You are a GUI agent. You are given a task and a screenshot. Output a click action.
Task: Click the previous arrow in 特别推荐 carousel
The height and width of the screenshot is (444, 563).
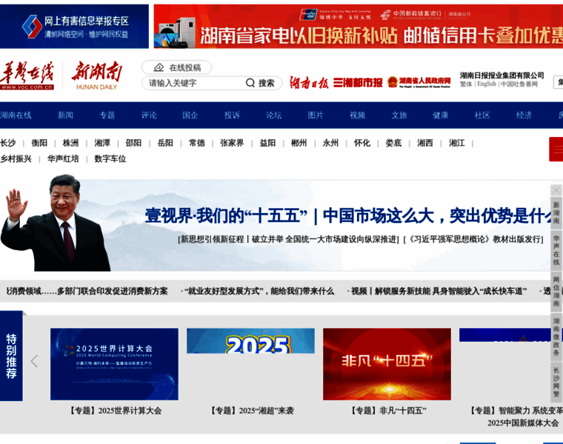tap(35, 361)
